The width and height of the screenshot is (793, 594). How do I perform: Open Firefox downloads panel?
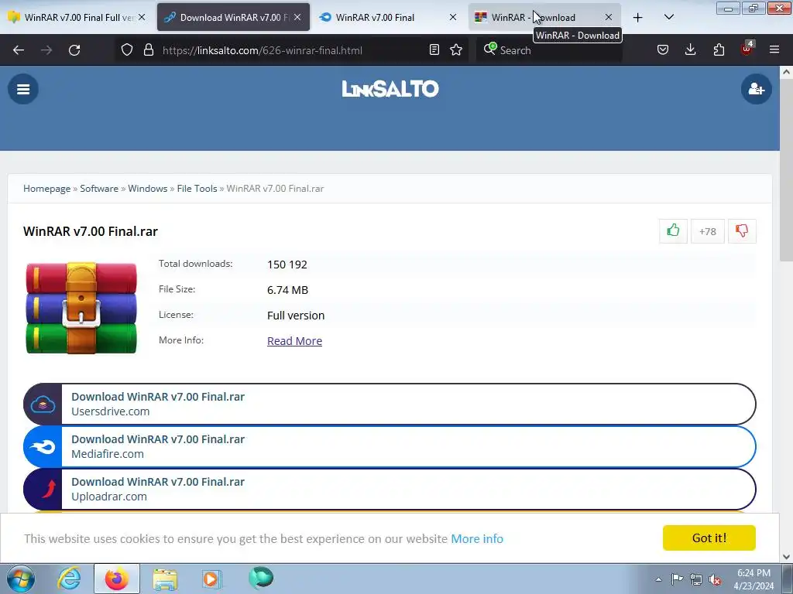(x=690, y=50)
